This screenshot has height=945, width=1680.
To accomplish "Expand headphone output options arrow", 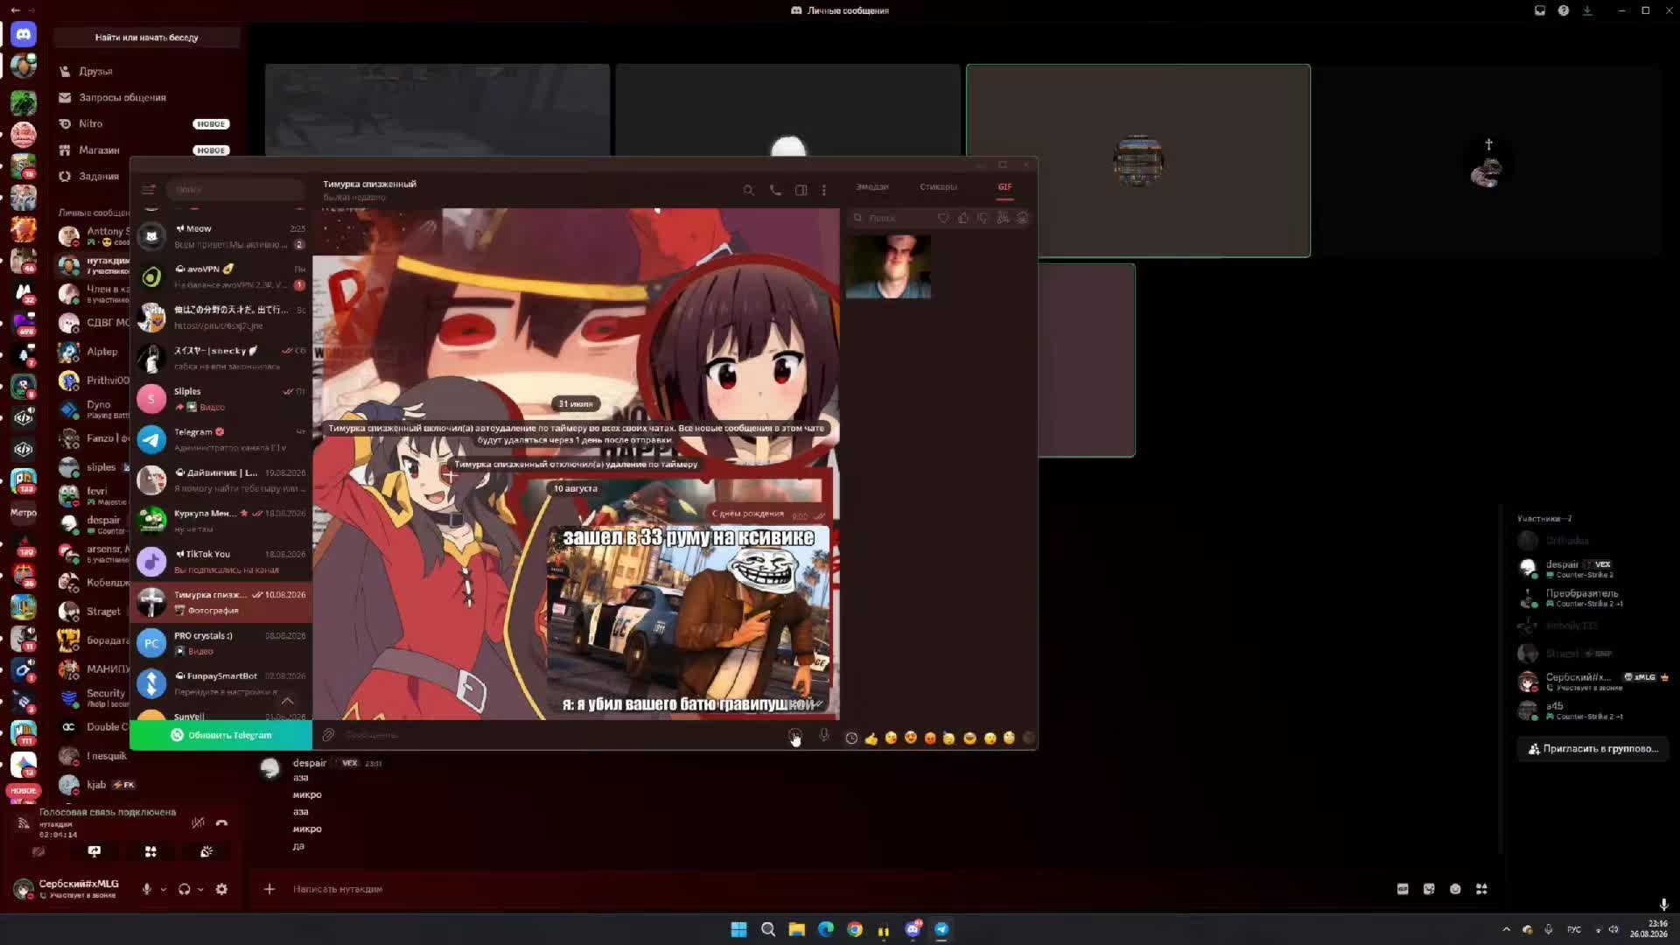I will tap(200, 890).
